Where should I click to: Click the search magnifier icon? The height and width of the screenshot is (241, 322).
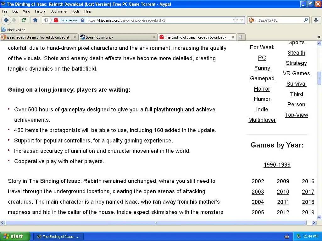[x=306, y=20]
